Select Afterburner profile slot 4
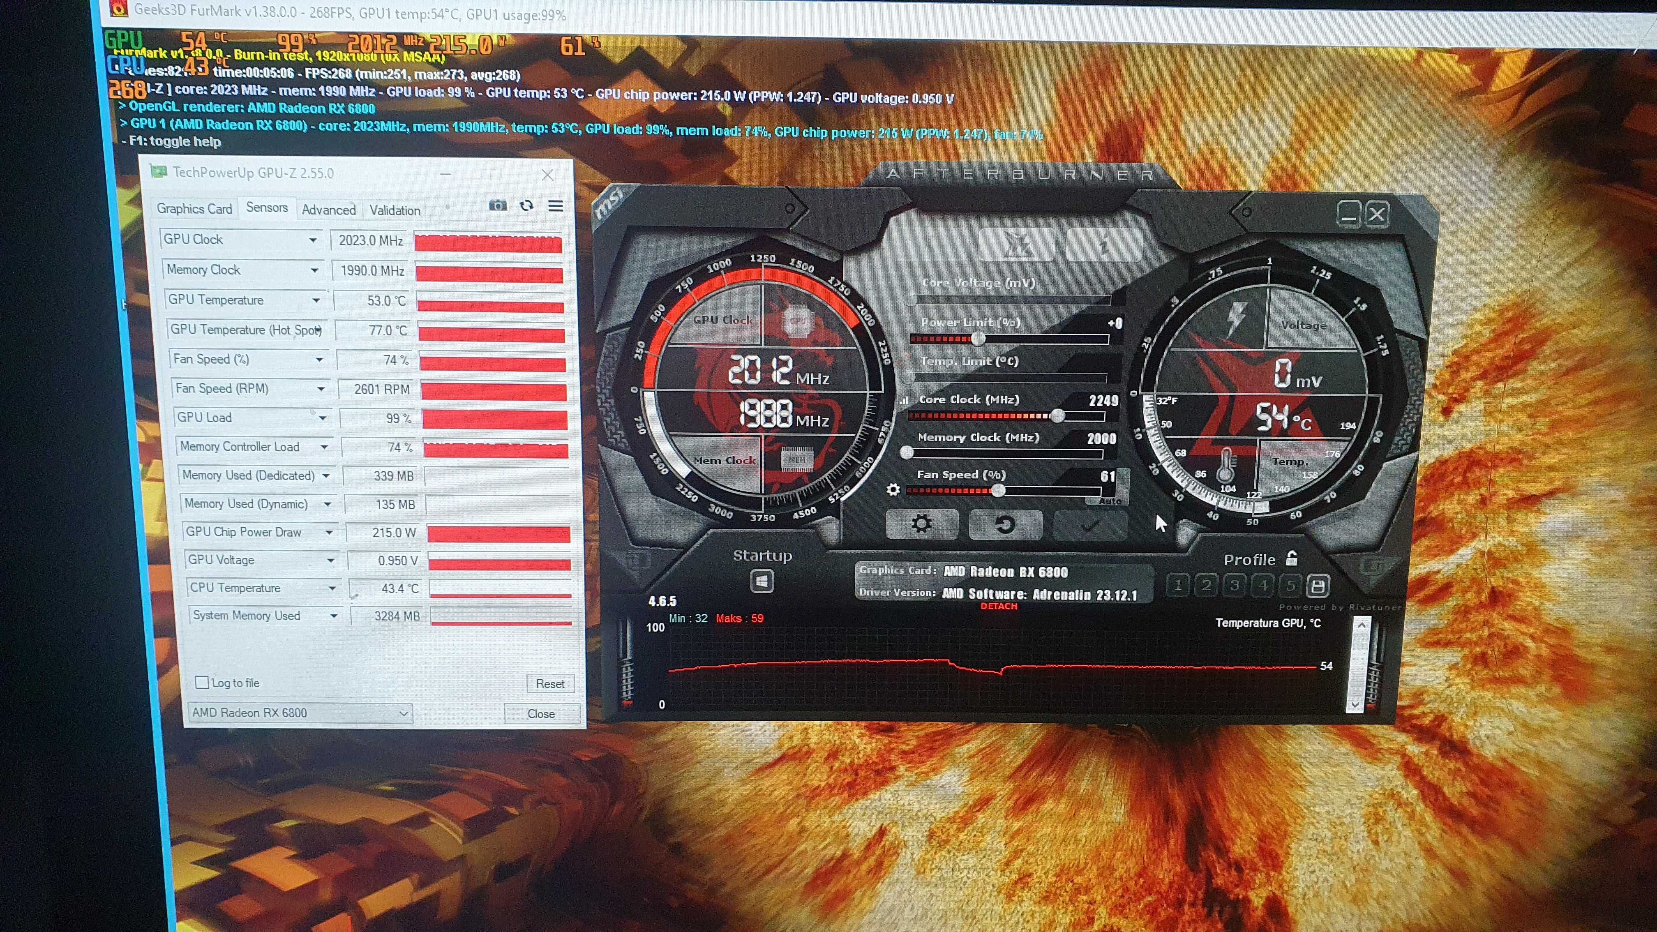Image resolution: width=1657 pixels, height=932 pixels. tap(1263, 585)
